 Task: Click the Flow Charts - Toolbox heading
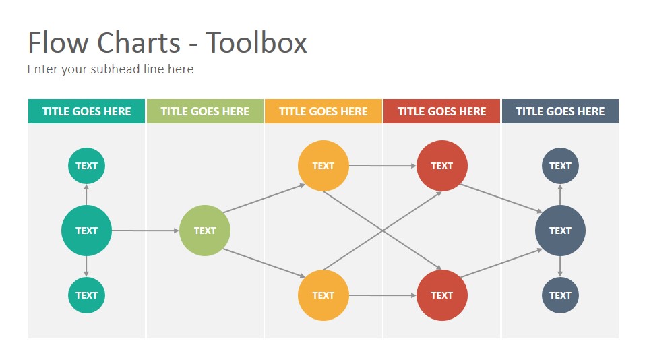pos(168,42)
